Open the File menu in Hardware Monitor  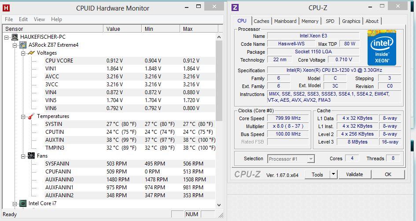point(9,19)
